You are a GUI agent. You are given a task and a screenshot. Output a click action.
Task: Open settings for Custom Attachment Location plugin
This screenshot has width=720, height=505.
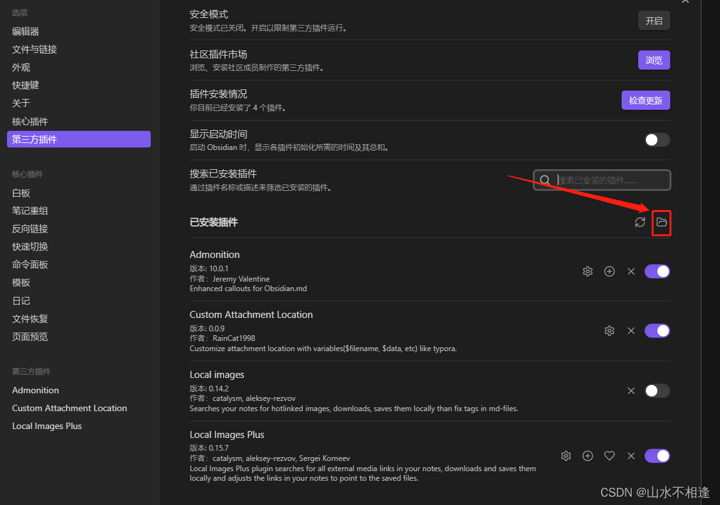[609, 331]
